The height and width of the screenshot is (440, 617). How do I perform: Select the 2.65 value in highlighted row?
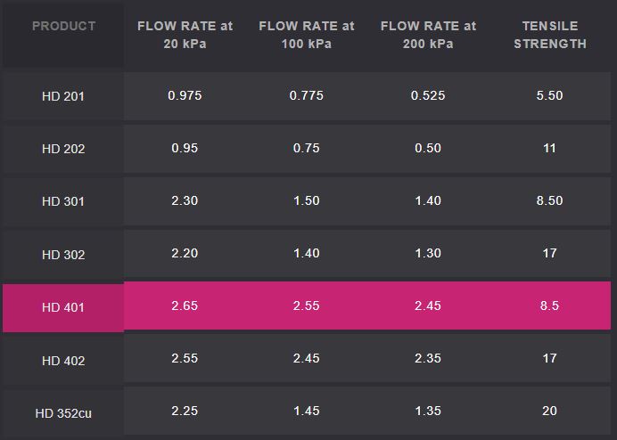pos(185,306)
